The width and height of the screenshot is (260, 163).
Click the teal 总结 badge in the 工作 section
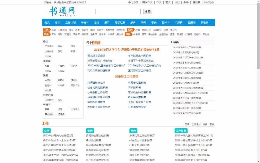coord(47,131)
